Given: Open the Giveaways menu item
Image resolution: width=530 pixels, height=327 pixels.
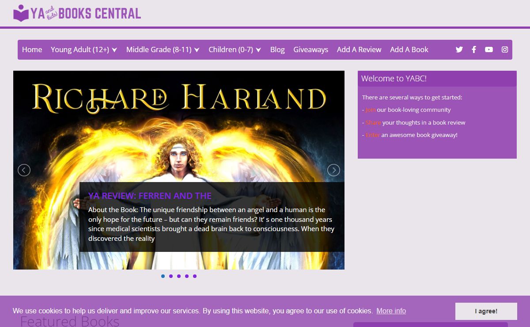Looking at the screenshot, I should pos(311,49).
